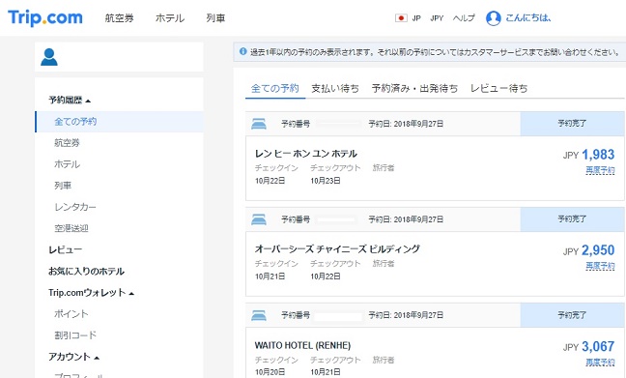The width and height of the screenshot is (626, 378).
Task: Open the JPY currency selector
Action: 437,18
